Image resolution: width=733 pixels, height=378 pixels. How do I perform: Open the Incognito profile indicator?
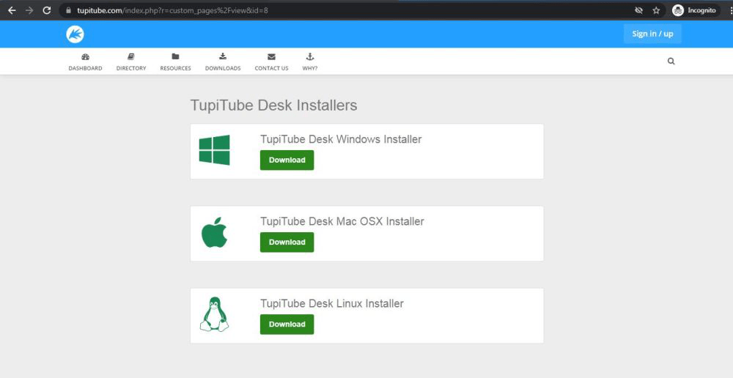pyautogui.click(x=696, y=10)
